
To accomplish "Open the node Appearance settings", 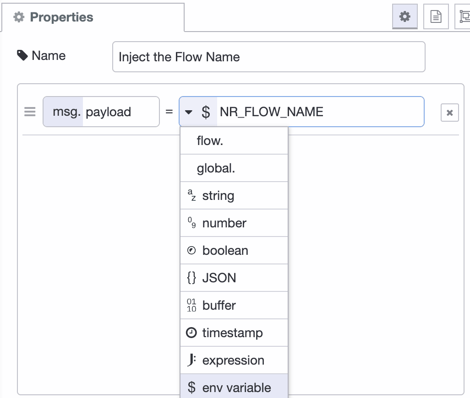I will point(465,16).
